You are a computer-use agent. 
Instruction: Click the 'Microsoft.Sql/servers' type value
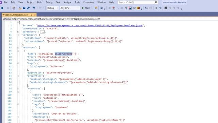click(x=53, y=57)
